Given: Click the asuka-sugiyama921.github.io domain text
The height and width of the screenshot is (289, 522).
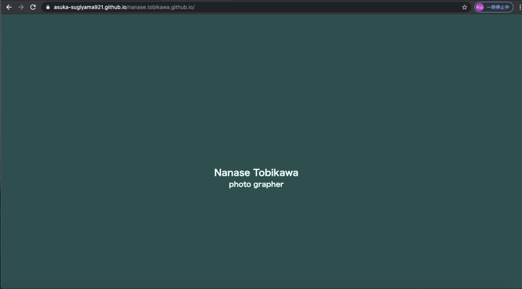Looking at the screenshot, I should [90, 7].
